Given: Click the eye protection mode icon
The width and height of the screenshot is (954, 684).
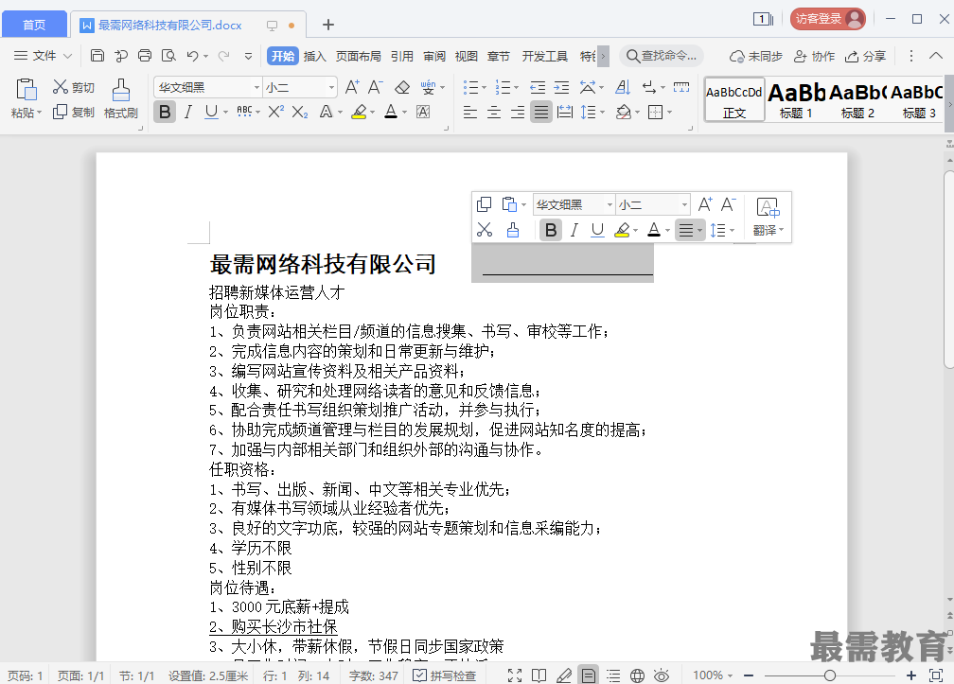Looking at the screenshot, I should (x=662, y=675).
